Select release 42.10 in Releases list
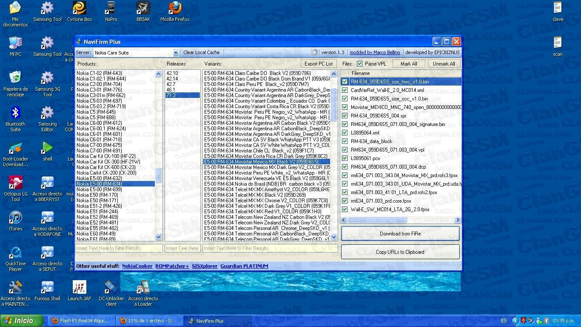 click(x=182, y=73)
